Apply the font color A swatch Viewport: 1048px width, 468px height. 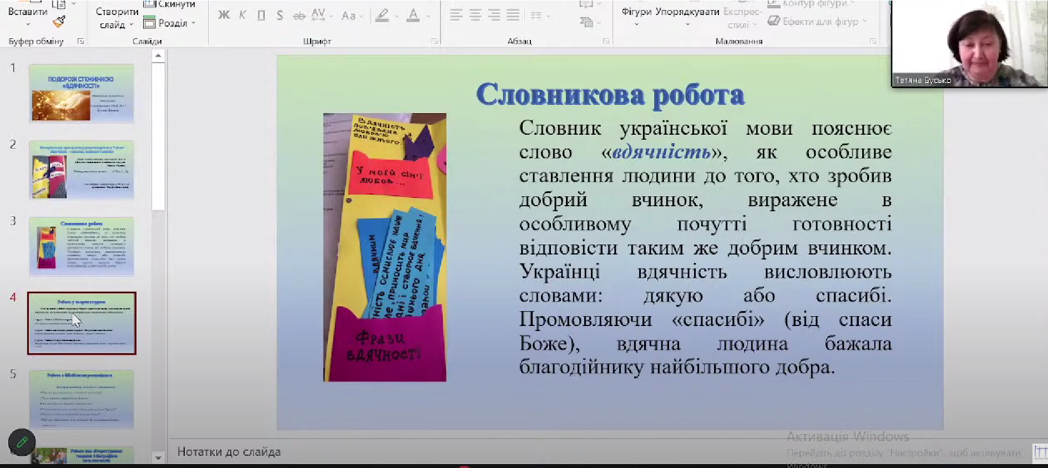pos(413,15)
